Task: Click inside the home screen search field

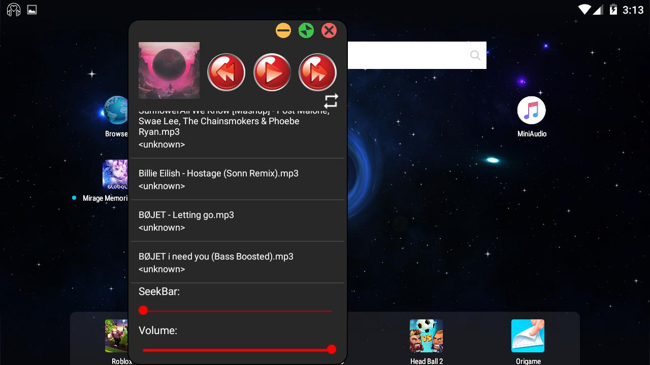Action: pyautogui.click(x=417, y=55)
